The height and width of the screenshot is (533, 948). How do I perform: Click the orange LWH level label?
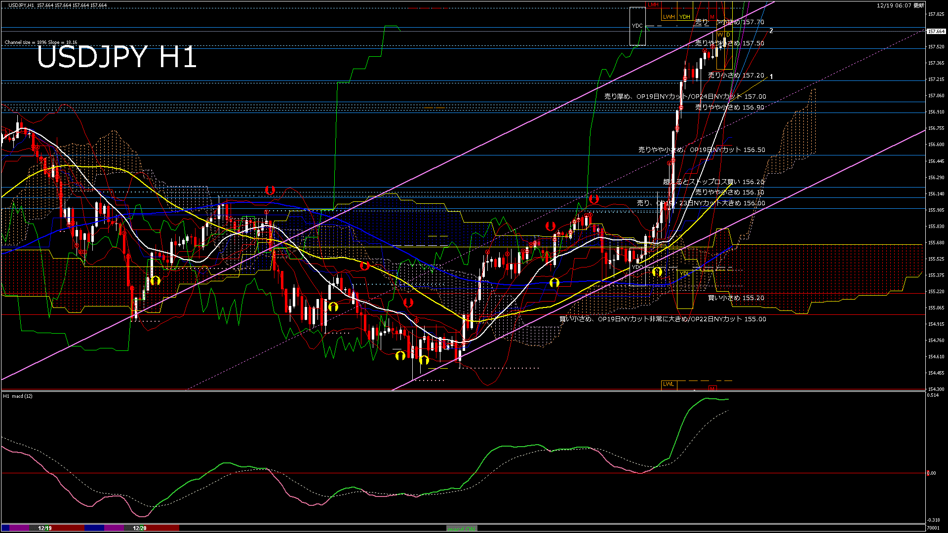[669, 17]
